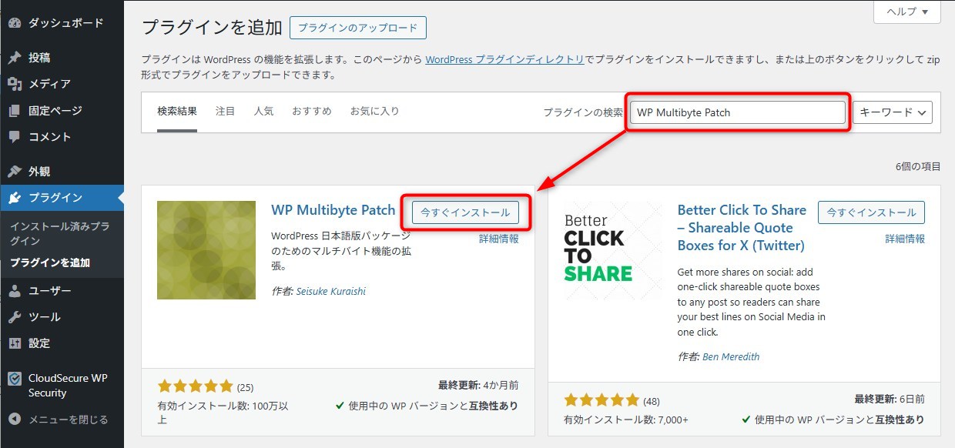Click the pages icon beside 固定ページ
This screenshot has width=955, height=448.
14,111
